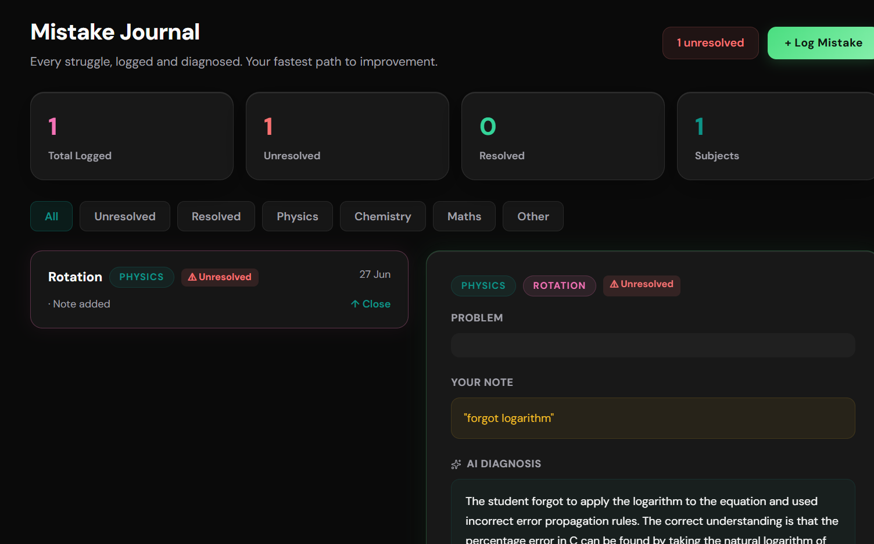Click the Mistake Journal title
The width and height of the screenshot is (874, 544).
pos(115,32)
